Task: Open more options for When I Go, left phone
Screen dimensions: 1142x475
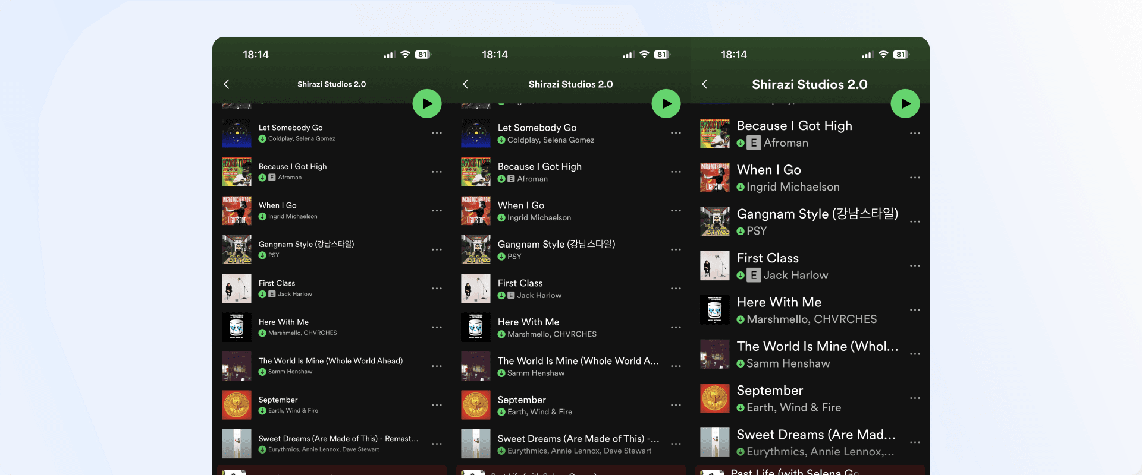Action: (437, 211)
